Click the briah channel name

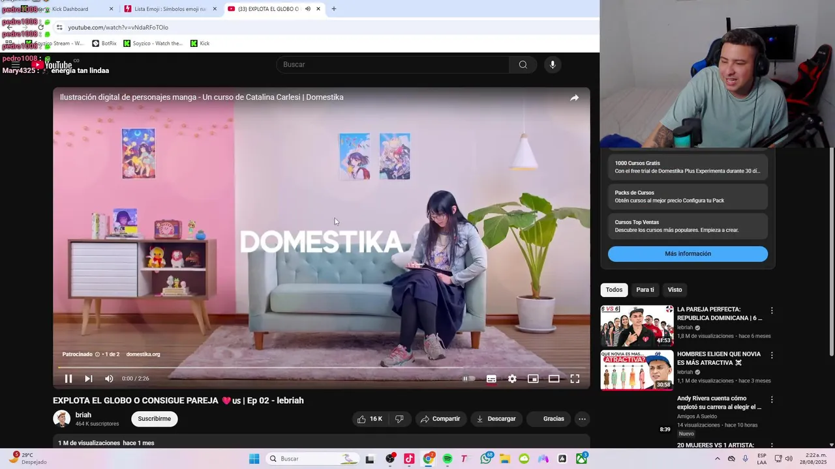tap(83, 415)
